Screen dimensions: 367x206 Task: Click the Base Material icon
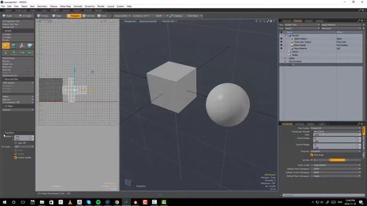(x=292, y=48)
